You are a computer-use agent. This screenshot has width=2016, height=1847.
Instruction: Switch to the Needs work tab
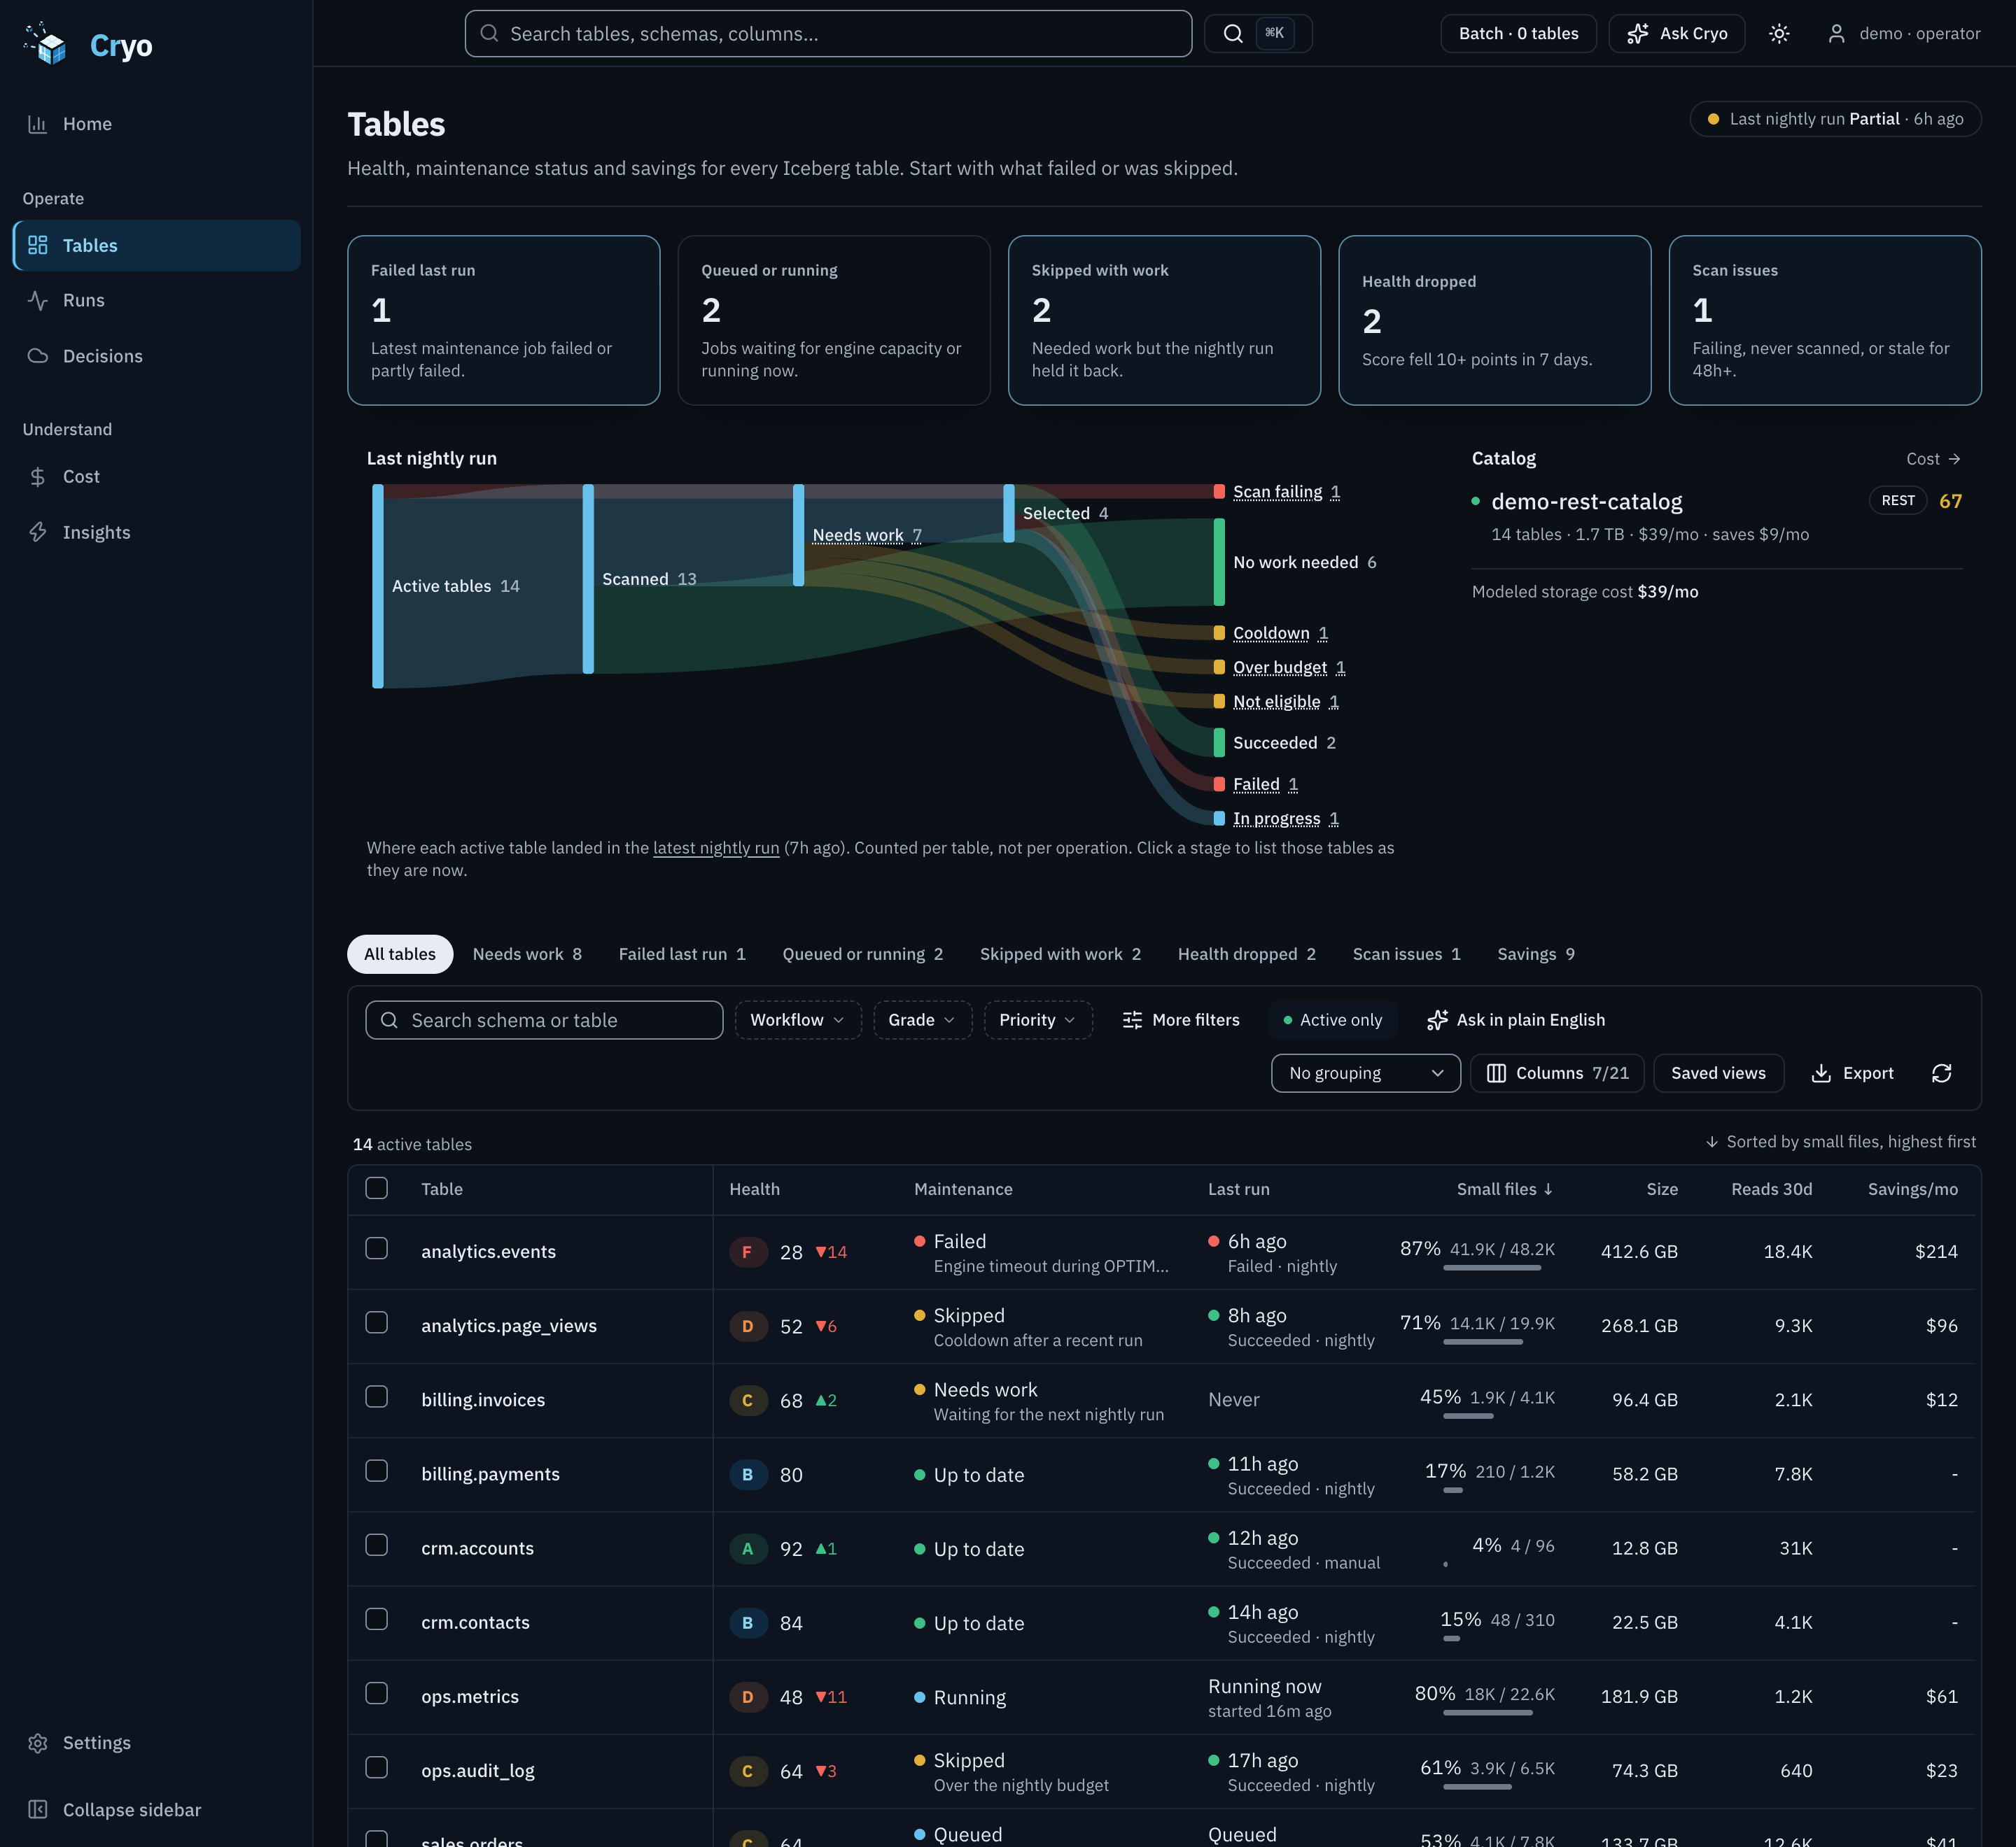coord(527,954)
